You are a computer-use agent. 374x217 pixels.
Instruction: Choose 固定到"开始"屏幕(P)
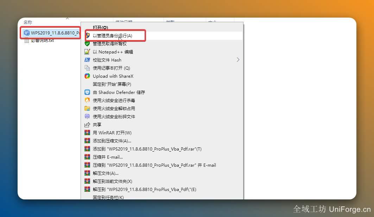(x=112, y=84)
